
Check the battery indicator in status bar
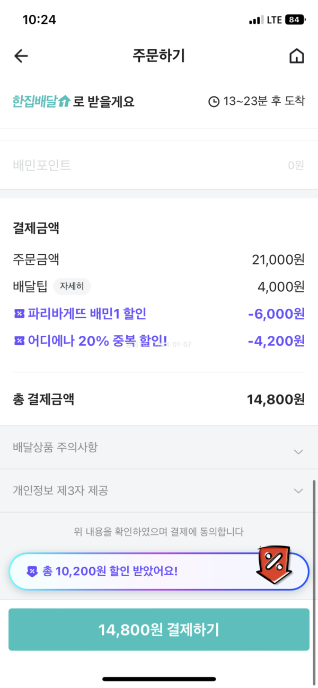pos(295,20)
